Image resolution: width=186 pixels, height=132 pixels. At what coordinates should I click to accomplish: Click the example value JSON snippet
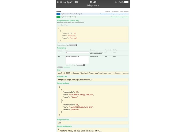93,34
